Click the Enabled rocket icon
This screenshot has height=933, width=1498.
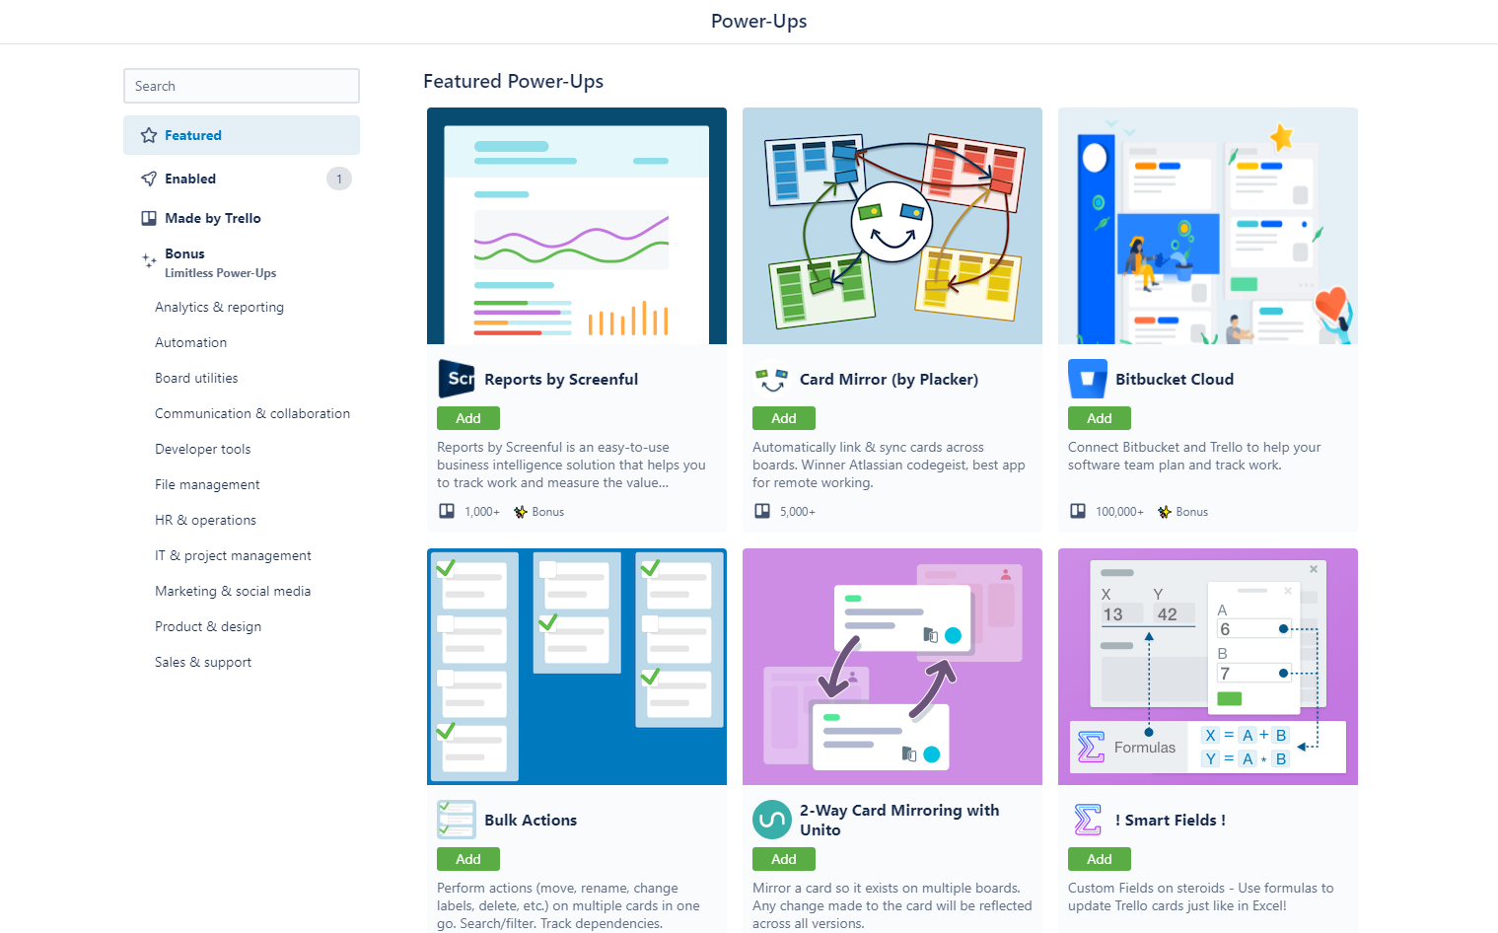click(149, 179)
